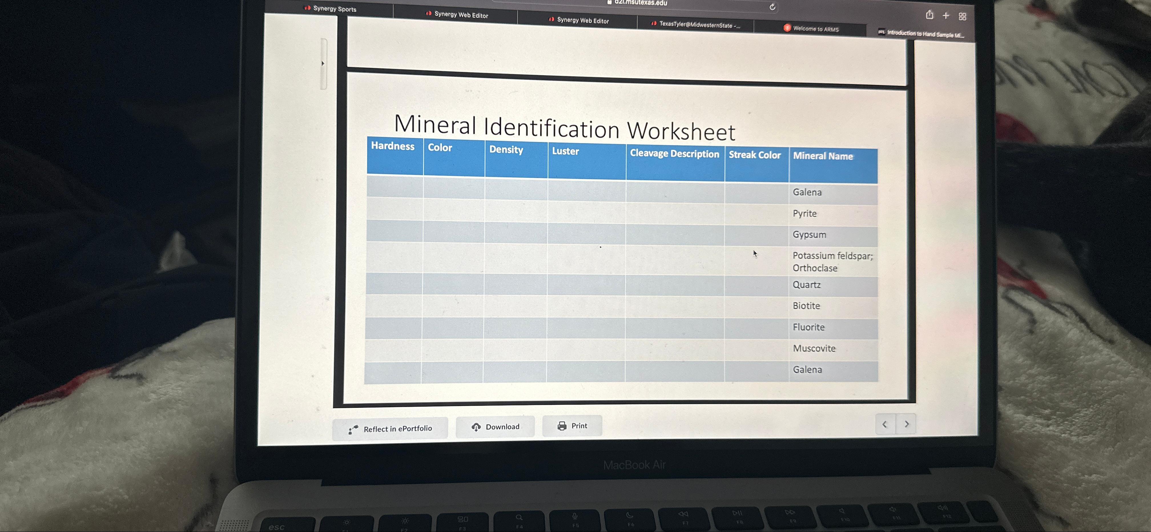Click the printer icon on Print button

pyautogui.click(x=562, y=425)
